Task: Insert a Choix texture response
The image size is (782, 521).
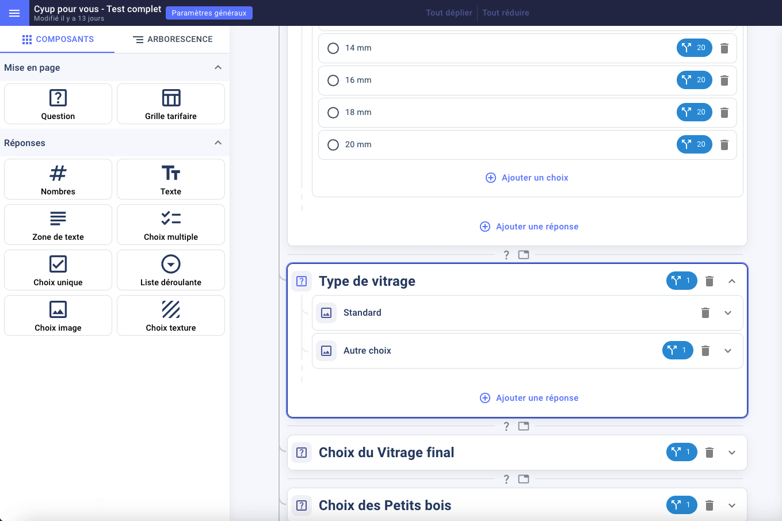Action: pyautogui.click(x=171, y=316)
